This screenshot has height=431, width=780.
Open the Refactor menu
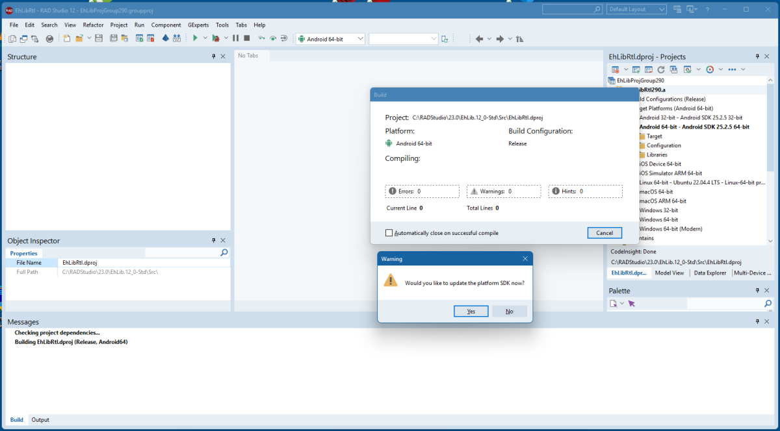(x=94, y=25)
